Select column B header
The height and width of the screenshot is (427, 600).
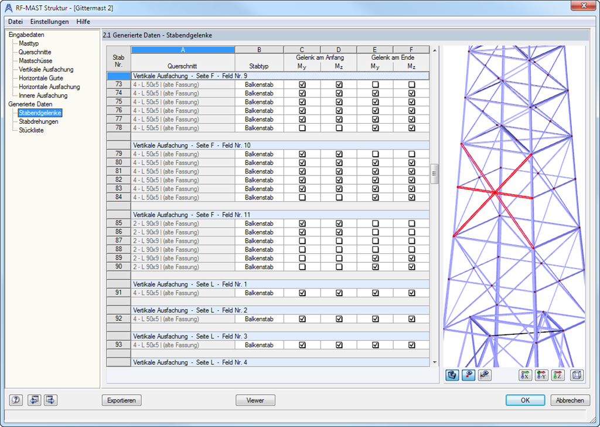(x=259, y=50)
